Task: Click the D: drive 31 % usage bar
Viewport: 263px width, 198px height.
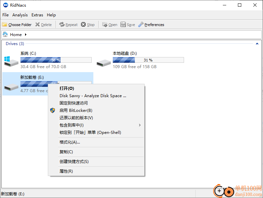Action: 148,60
